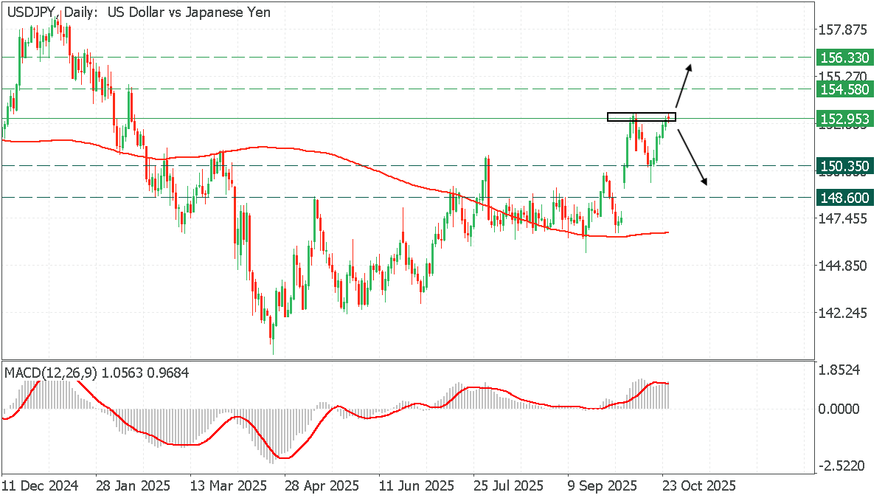The width and height of the screenshot is (885, 498).
Task: Click the USDJPY Daily chart title
Action: pyautogui.click(x=139, y=13)
